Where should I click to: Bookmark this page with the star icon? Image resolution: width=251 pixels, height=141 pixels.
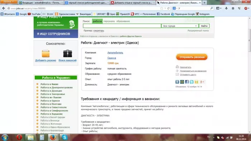tap(162, 8)
